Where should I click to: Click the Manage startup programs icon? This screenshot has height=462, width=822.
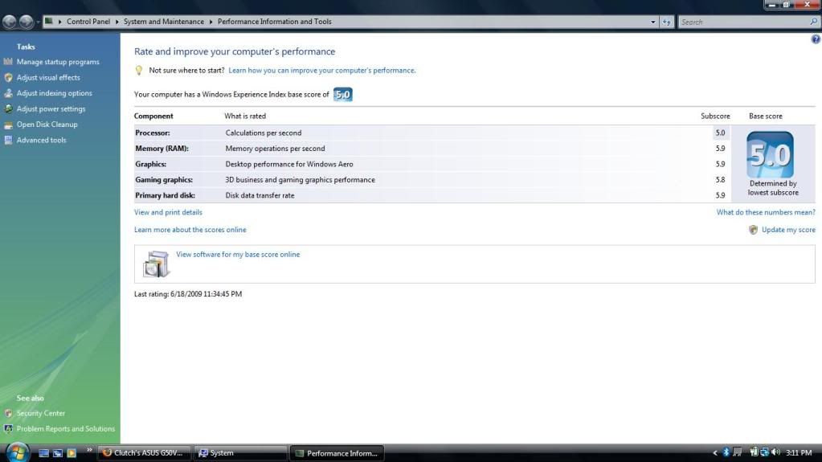[8, 62]
